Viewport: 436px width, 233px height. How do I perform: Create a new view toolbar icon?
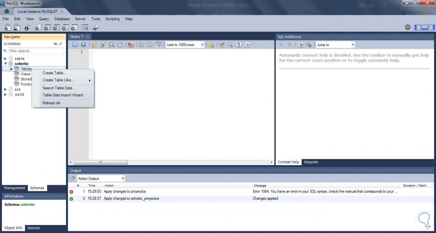click(57, 27)
